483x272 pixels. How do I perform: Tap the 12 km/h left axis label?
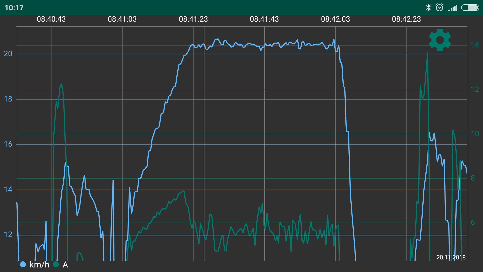pos(8,234)
